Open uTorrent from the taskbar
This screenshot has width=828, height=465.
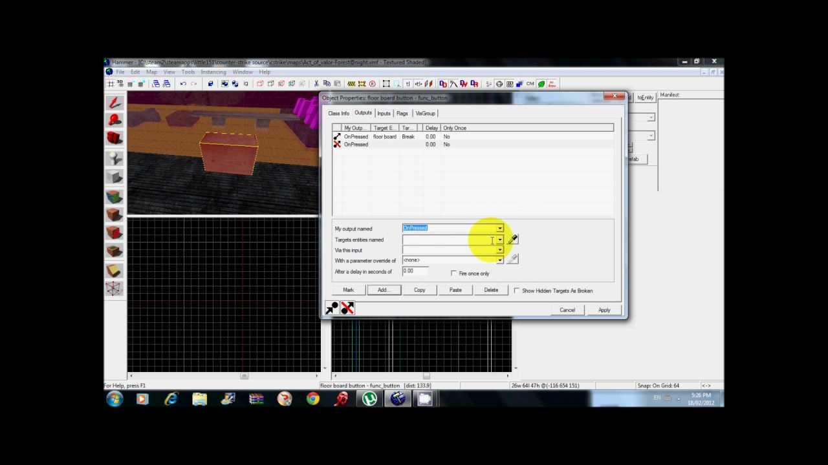point(370,399)
